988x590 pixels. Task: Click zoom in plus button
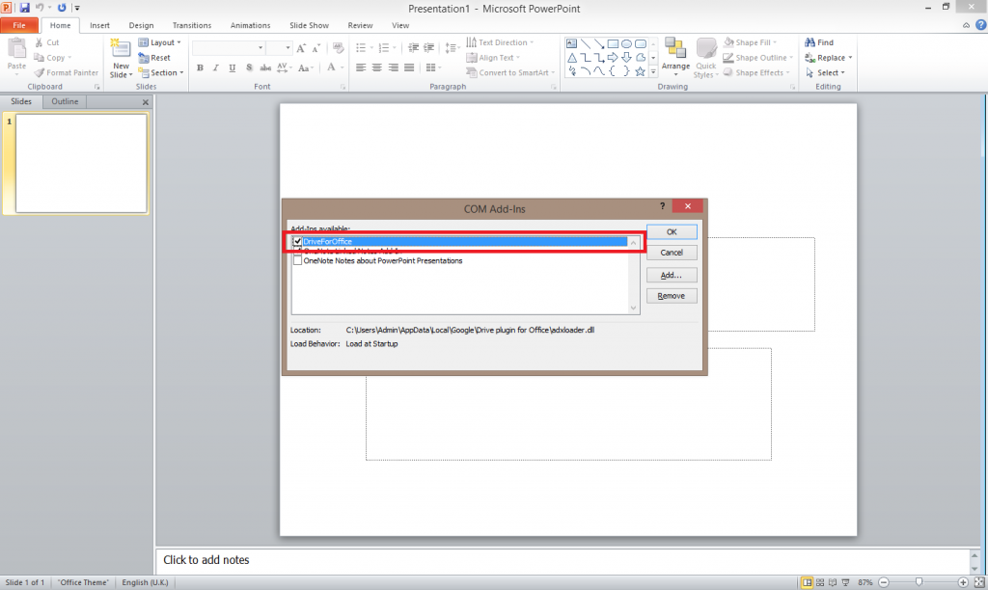pos(963,582)
